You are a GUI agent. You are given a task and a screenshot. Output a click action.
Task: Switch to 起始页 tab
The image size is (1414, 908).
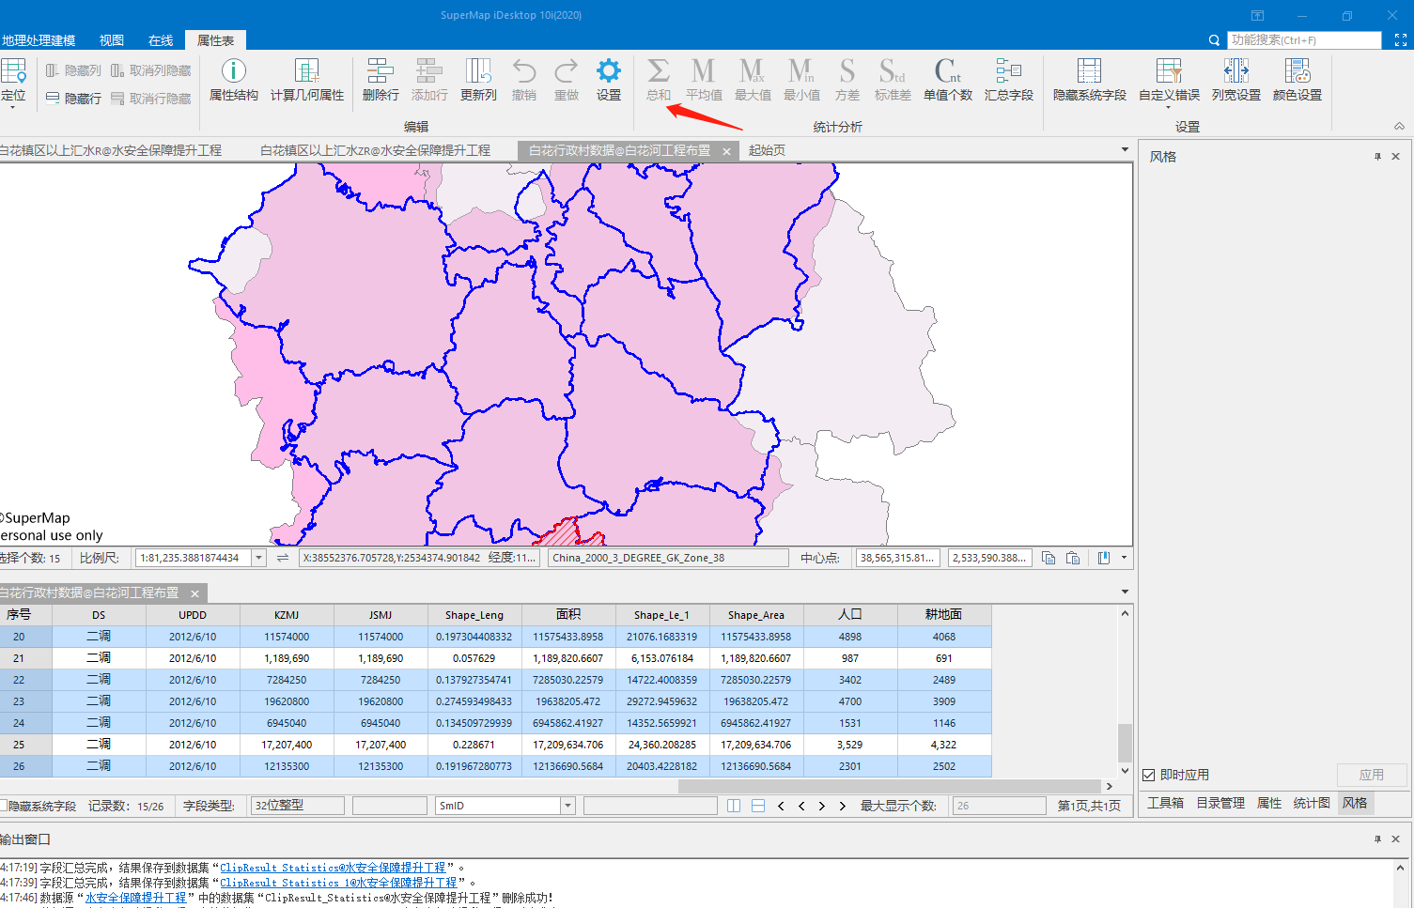[767, 150]
